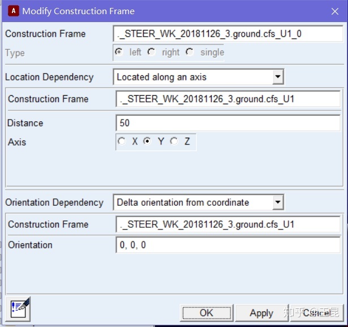The width and height of the screenshot is (348, 327).
Task: Select the X axis radio button
Action: [122, 142]
